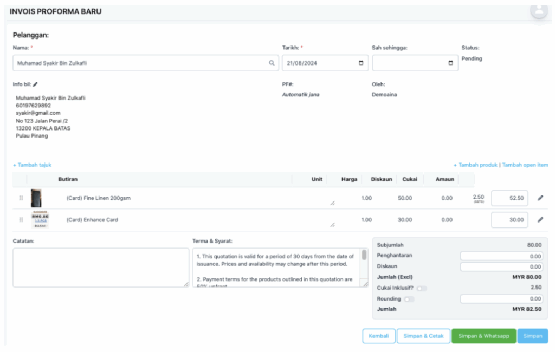
Task: Click the Tambah produk link
Action: (x=475, y=165)
